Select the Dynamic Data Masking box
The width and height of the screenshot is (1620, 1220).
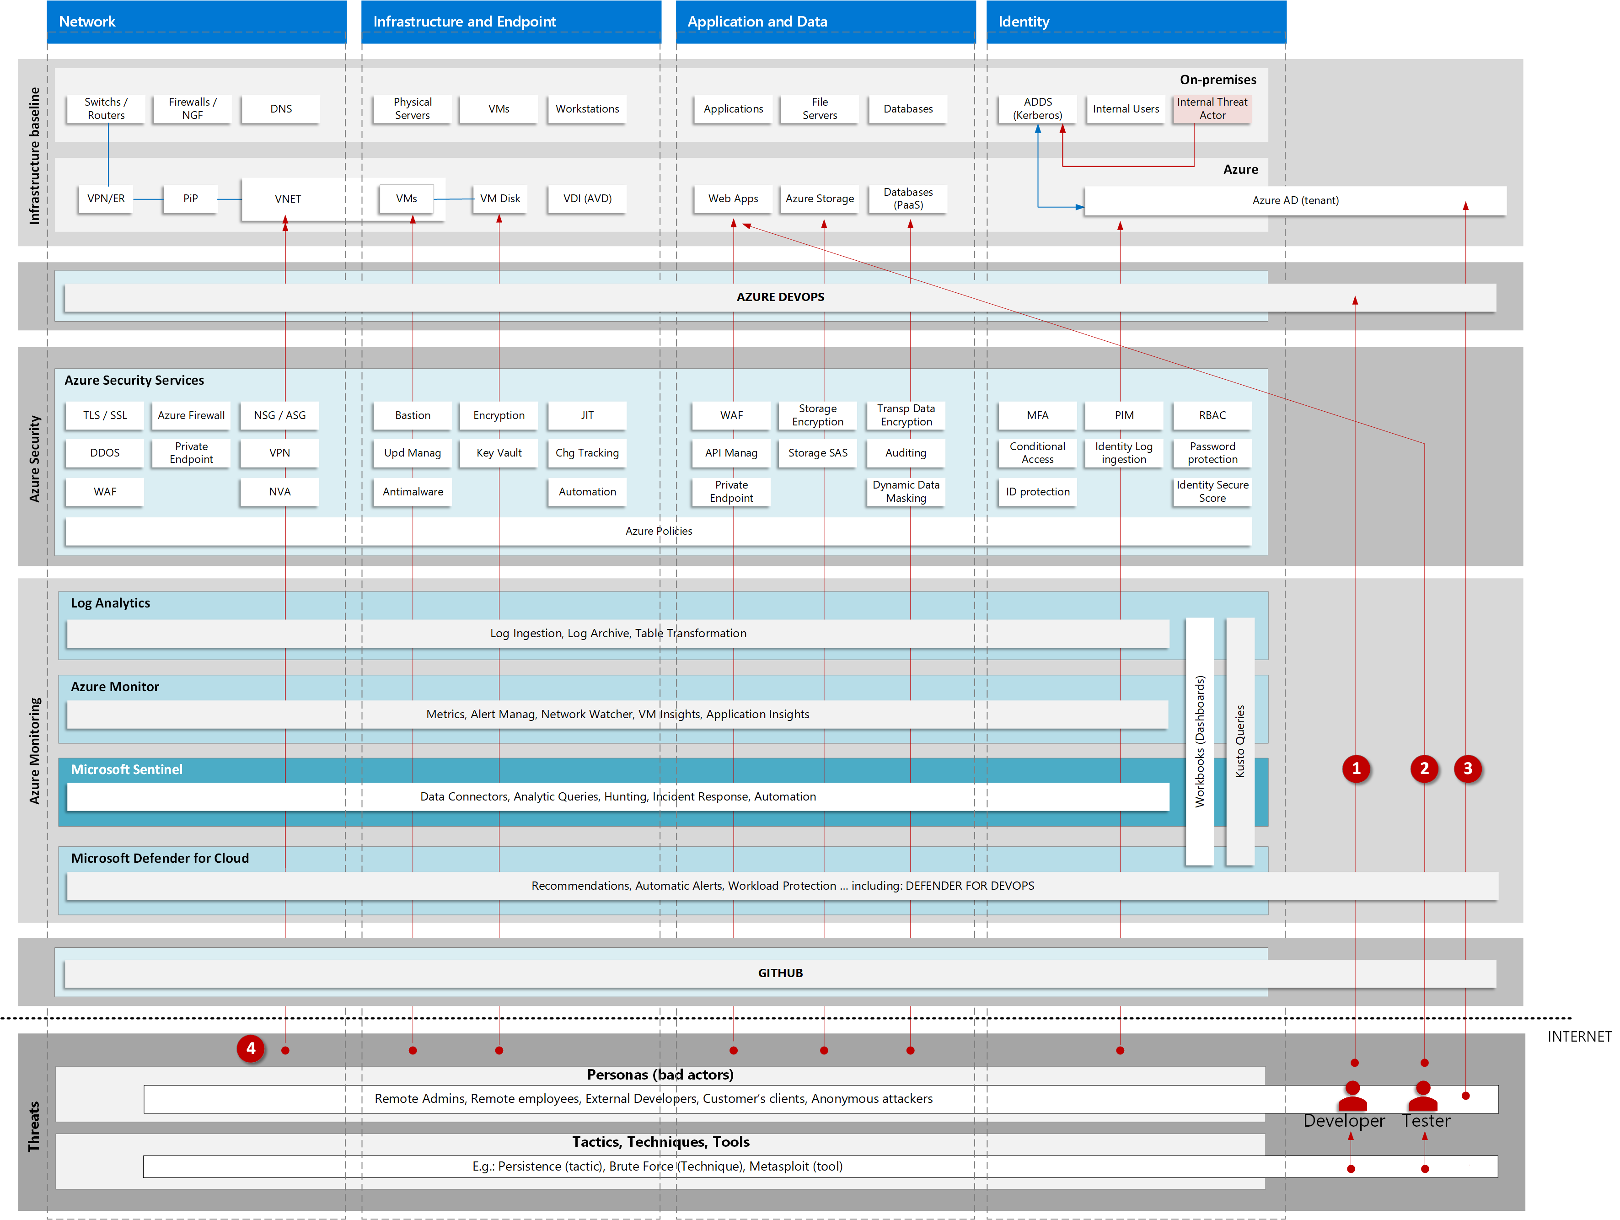(x=905, y=491)
